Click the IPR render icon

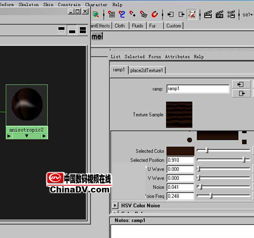point(219,14)
